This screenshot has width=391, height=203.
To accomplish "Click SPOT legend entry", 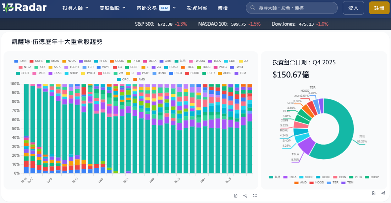I will coord(23,73).
